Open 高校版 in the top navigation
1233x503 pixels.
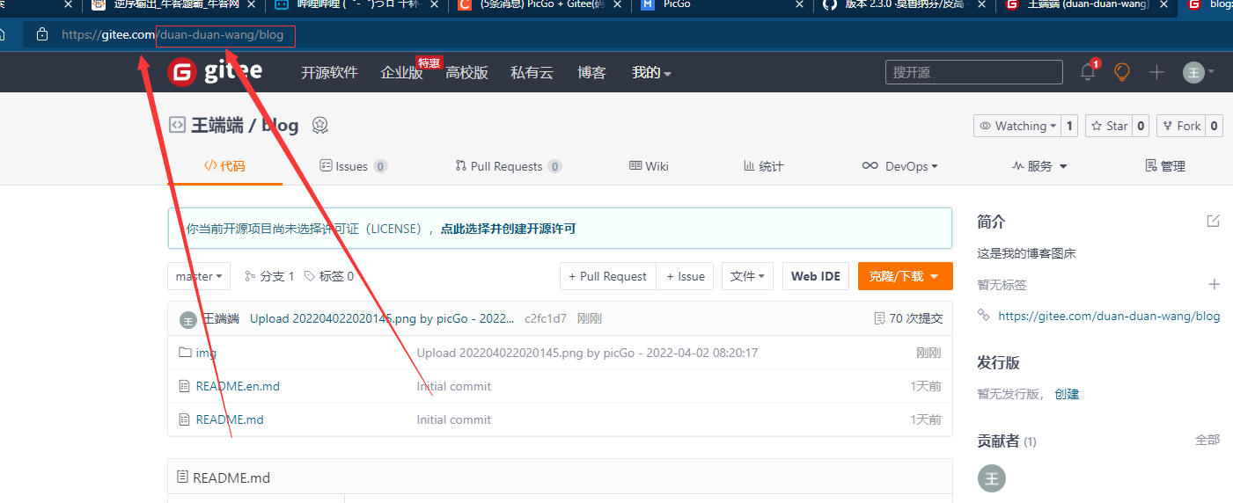pos(466,72)
